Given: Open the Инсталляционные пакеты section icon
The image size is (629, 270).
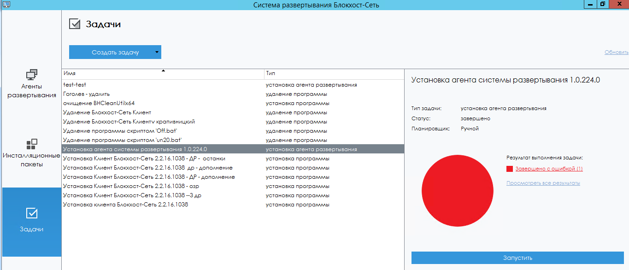Looking at the screenshot, I should (31, 144).
